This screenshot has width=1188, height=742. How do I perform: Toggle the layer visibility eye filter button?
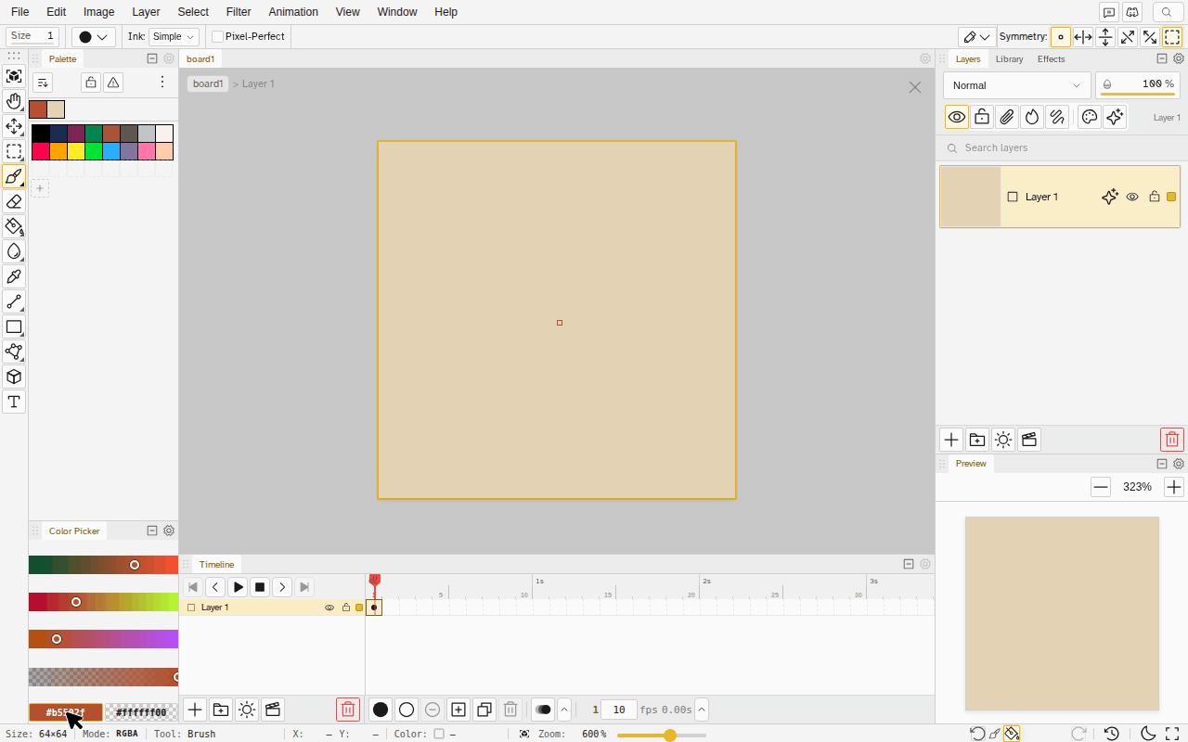[x=957, y=117]
